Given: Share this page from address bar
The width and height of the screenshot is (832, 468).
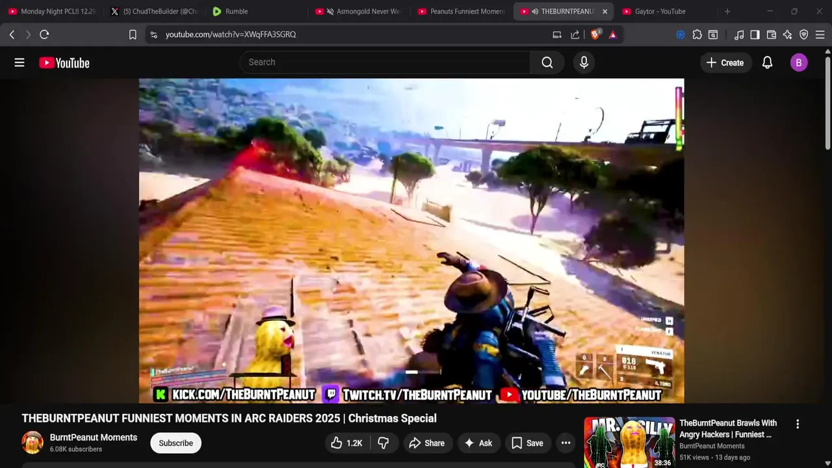Looking at the screenshot, I should pos(575,34).
